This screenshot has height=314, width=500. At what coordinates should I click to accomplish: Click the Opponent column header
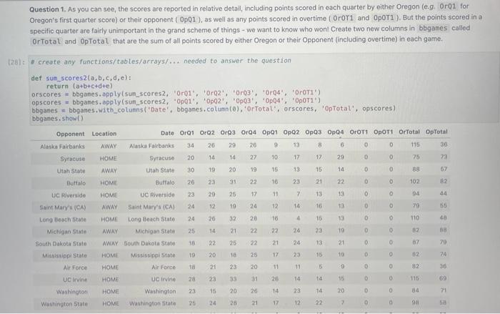point(71,134)
